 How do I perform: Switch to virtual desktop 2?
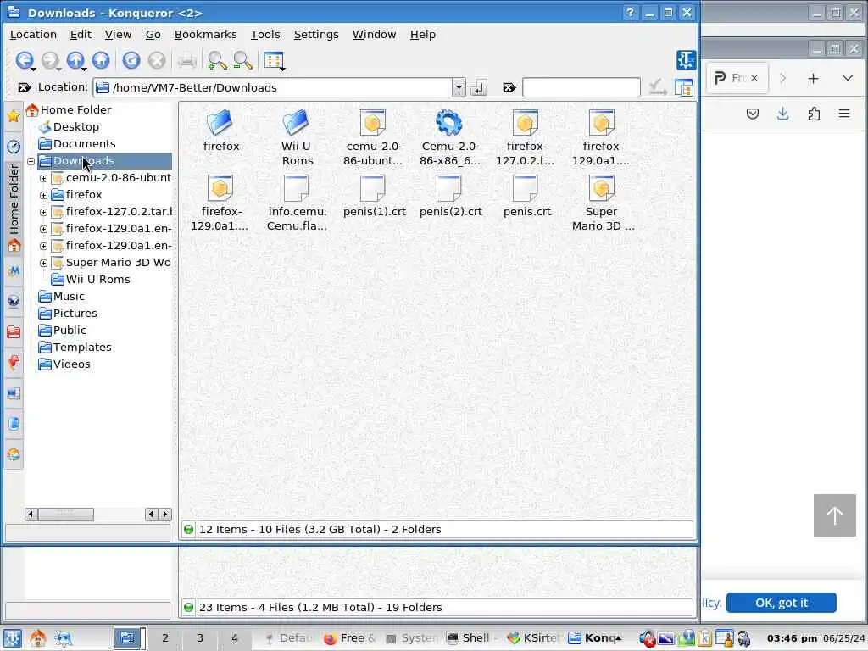point(165,638)
